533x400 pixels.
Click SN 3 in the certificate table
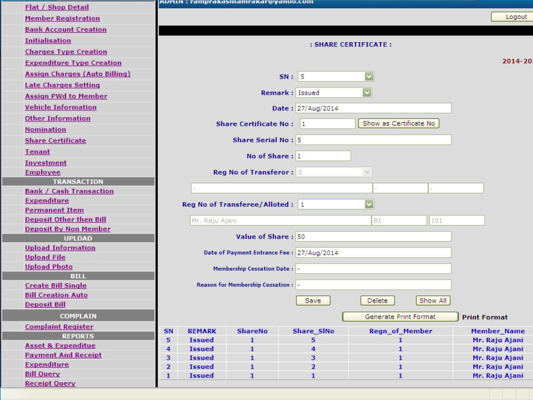pos(168,358)
